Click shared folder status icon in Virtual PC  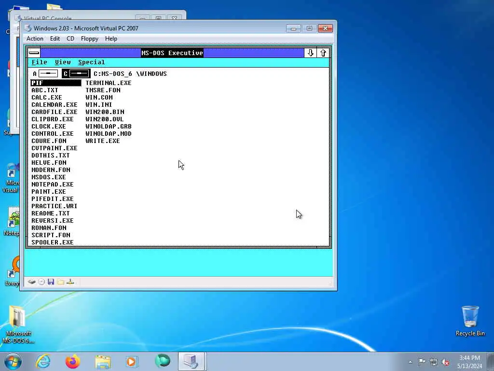tap(61, 282)
